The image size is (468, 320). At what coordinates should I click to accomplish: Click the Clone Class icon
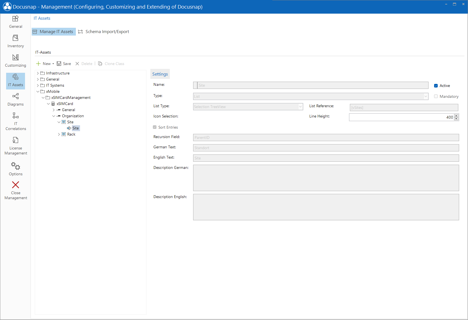100,64
